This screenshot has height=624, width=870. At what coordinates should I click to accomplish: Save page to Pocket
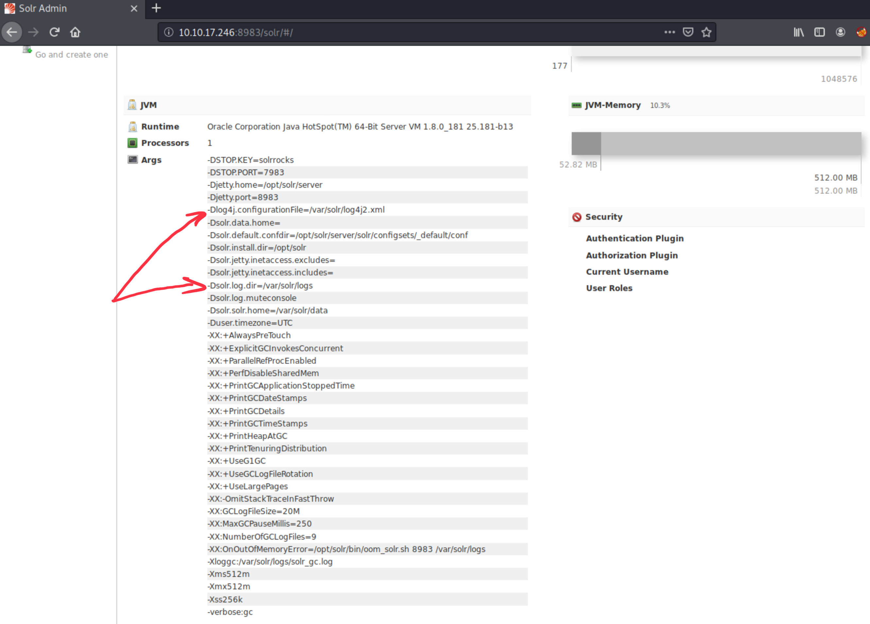click(x=688, y=32)
